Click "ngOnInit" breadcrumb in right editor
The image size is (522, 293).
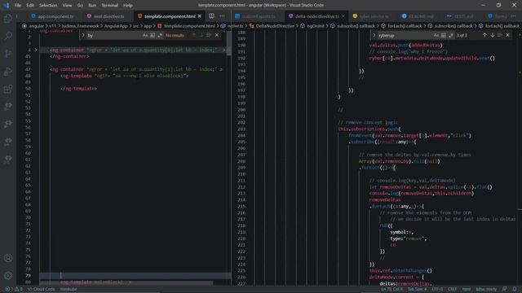[x=316, y=26]
